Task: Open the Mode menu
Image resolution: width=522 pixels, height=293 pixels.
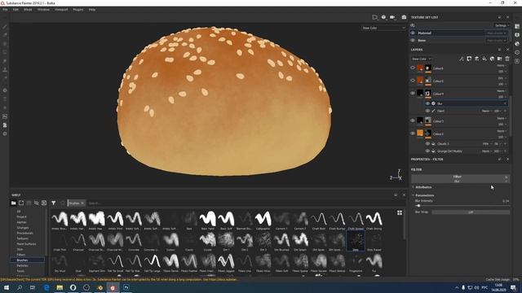Action: 28,10
